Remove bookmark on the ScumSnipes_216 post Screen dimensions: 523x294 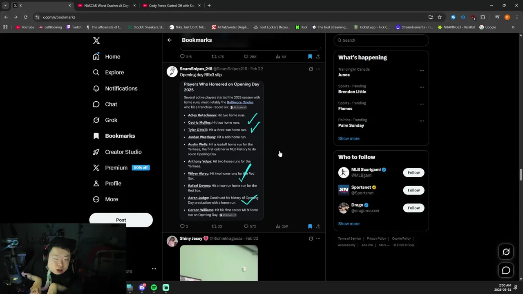tap(310, 226)
